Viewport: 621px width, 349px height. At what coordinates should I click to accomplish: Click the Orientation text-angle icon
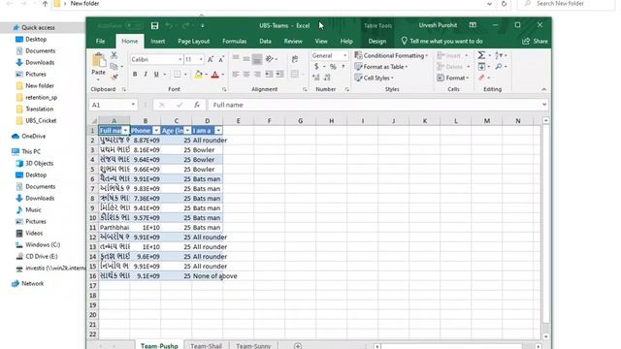pos(270,59)
